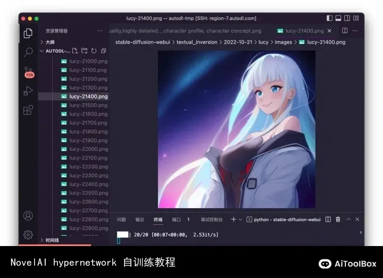
Task: Open lucy-22000.png in the file tree
Action: pyautogui.click(x=73, y=149)
